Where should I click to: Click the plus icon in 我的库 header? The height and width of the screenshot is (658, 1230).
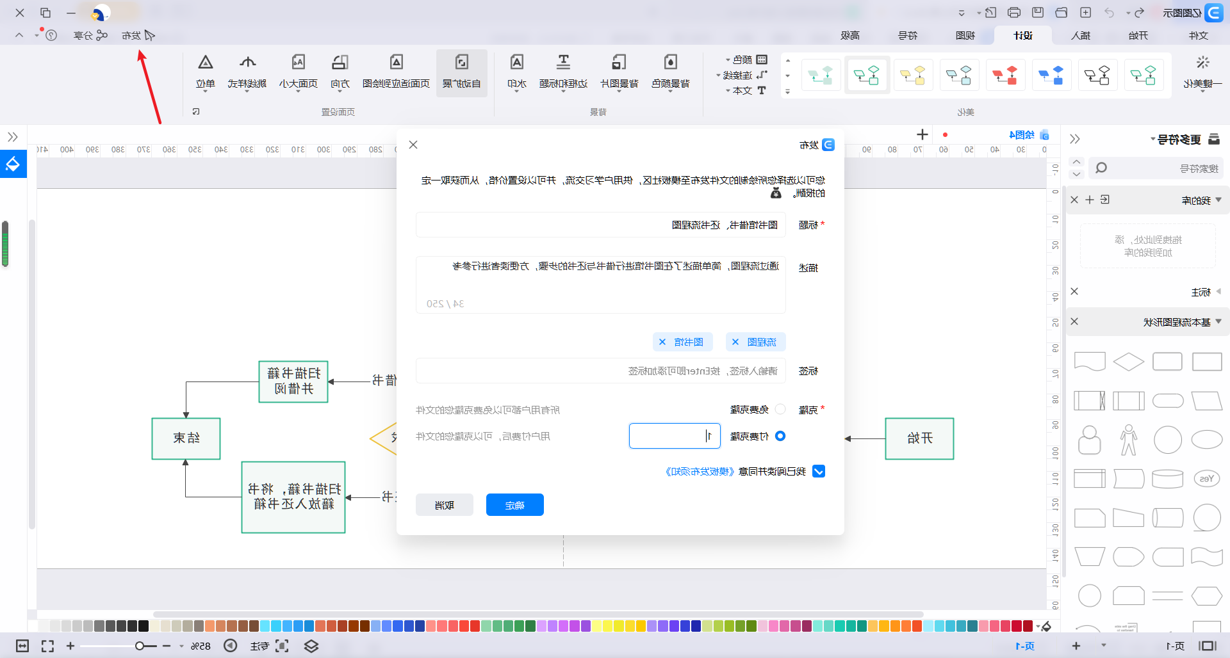[1090, 200]
